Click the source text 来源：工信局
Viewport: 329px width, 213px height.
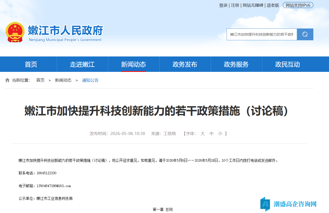[163, 133]
